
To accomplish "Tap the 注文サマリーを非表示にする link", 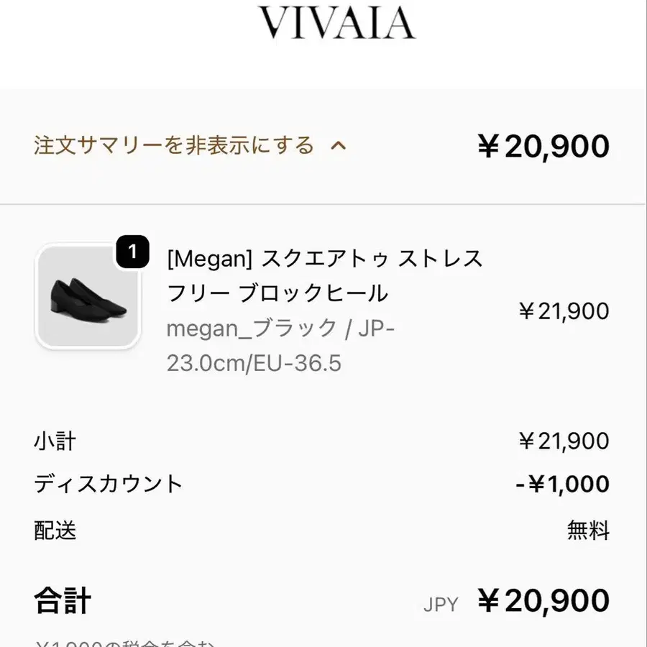I will [174, 145].
